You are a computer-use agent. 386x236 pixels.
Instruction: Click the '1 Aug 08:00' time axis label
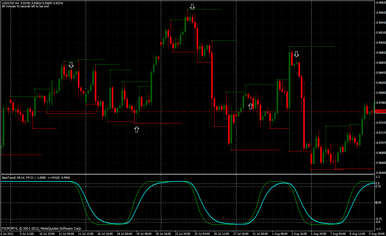[x=279, y=234]
